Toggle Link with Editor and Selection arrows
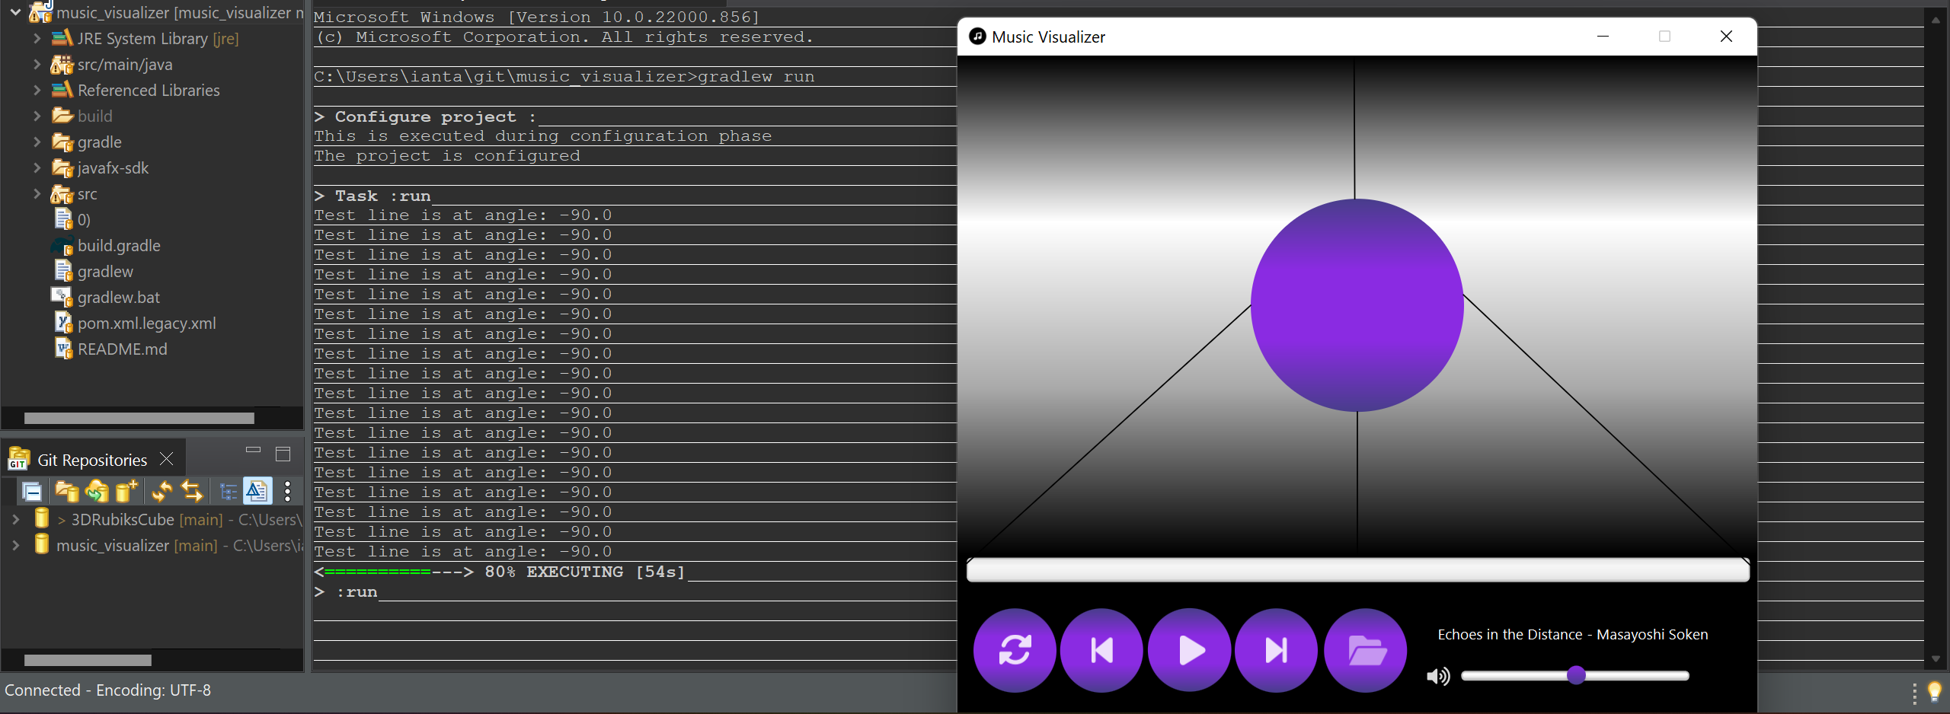 pos(192,492)
